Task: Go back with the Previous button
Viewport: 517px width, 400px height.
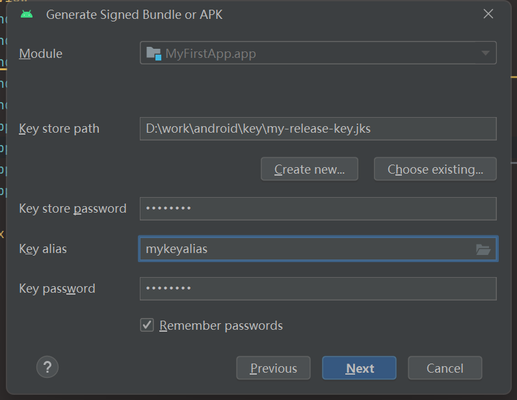Action: (x=273, y=368)
